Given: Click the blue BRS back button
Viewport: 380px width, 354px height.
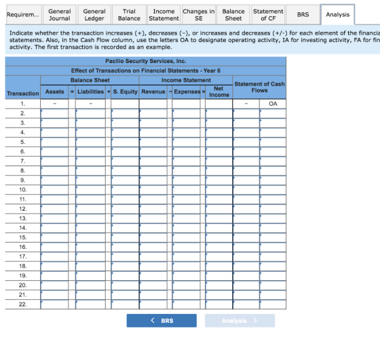Looking at the screenshot, I should 161,321.
